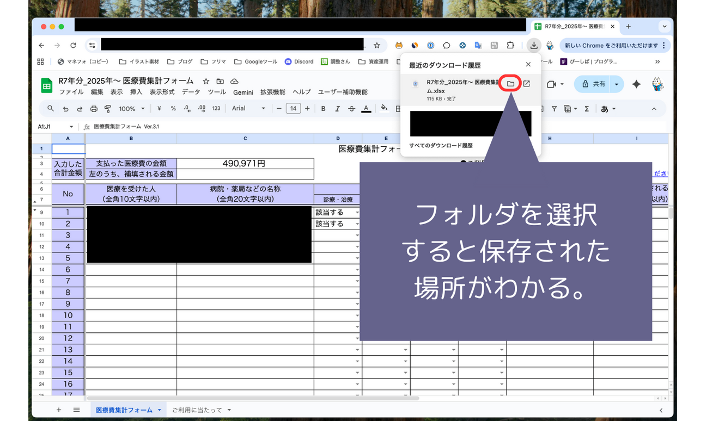Increase font size with plus button
This screenshot has height=421, width=719.
point(307,109)
